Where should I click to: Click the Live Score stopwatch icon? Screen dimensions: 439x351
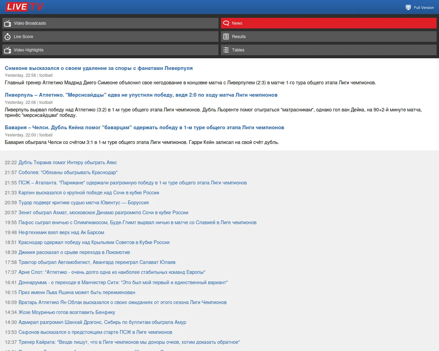tap(8, 37)
